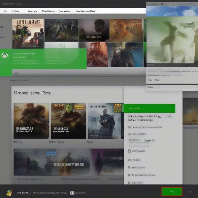Click the chart icon on the side panel's first row
This screenshot has height=198, width=198.
click(130, 127)
